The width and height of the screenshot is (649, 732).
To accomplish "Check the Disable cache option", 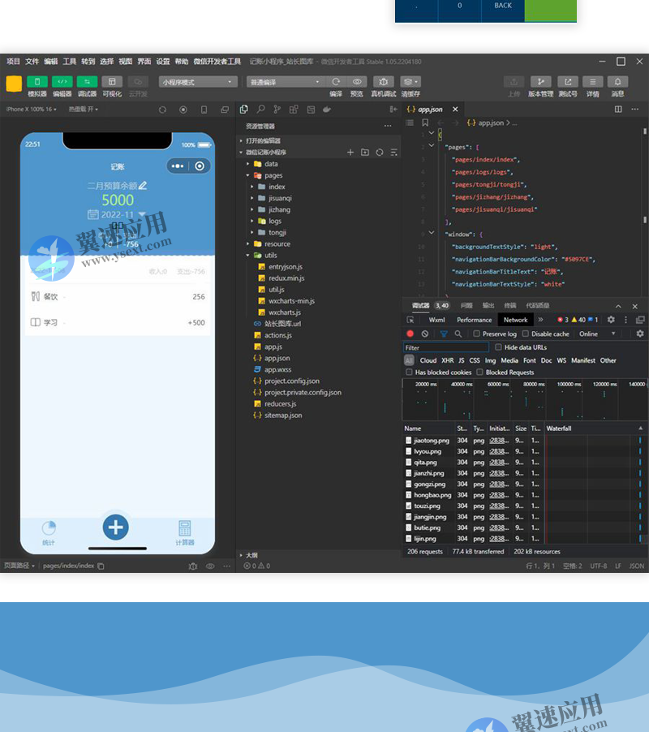I will 526,334.
